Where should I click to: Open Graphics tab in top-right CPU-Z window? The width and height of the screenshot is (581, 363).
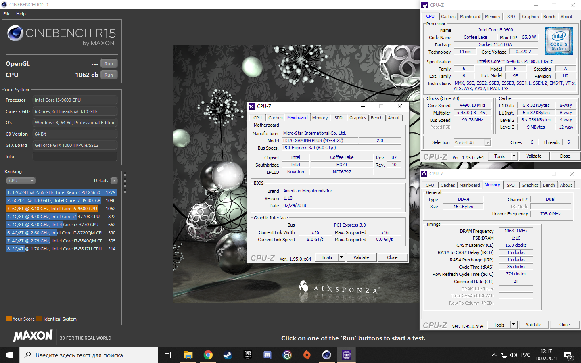pyautogui.click(x=531, y=17)
